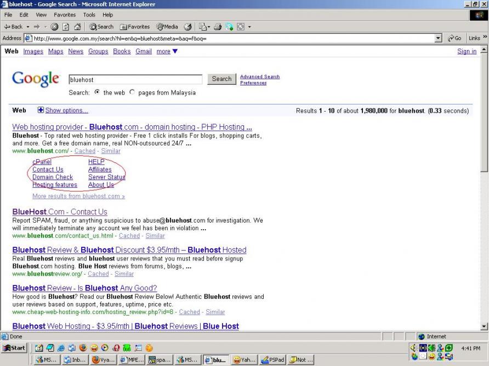Go to the Home page icon
This screenshot has width=489, height=366.
pos(77,27)
